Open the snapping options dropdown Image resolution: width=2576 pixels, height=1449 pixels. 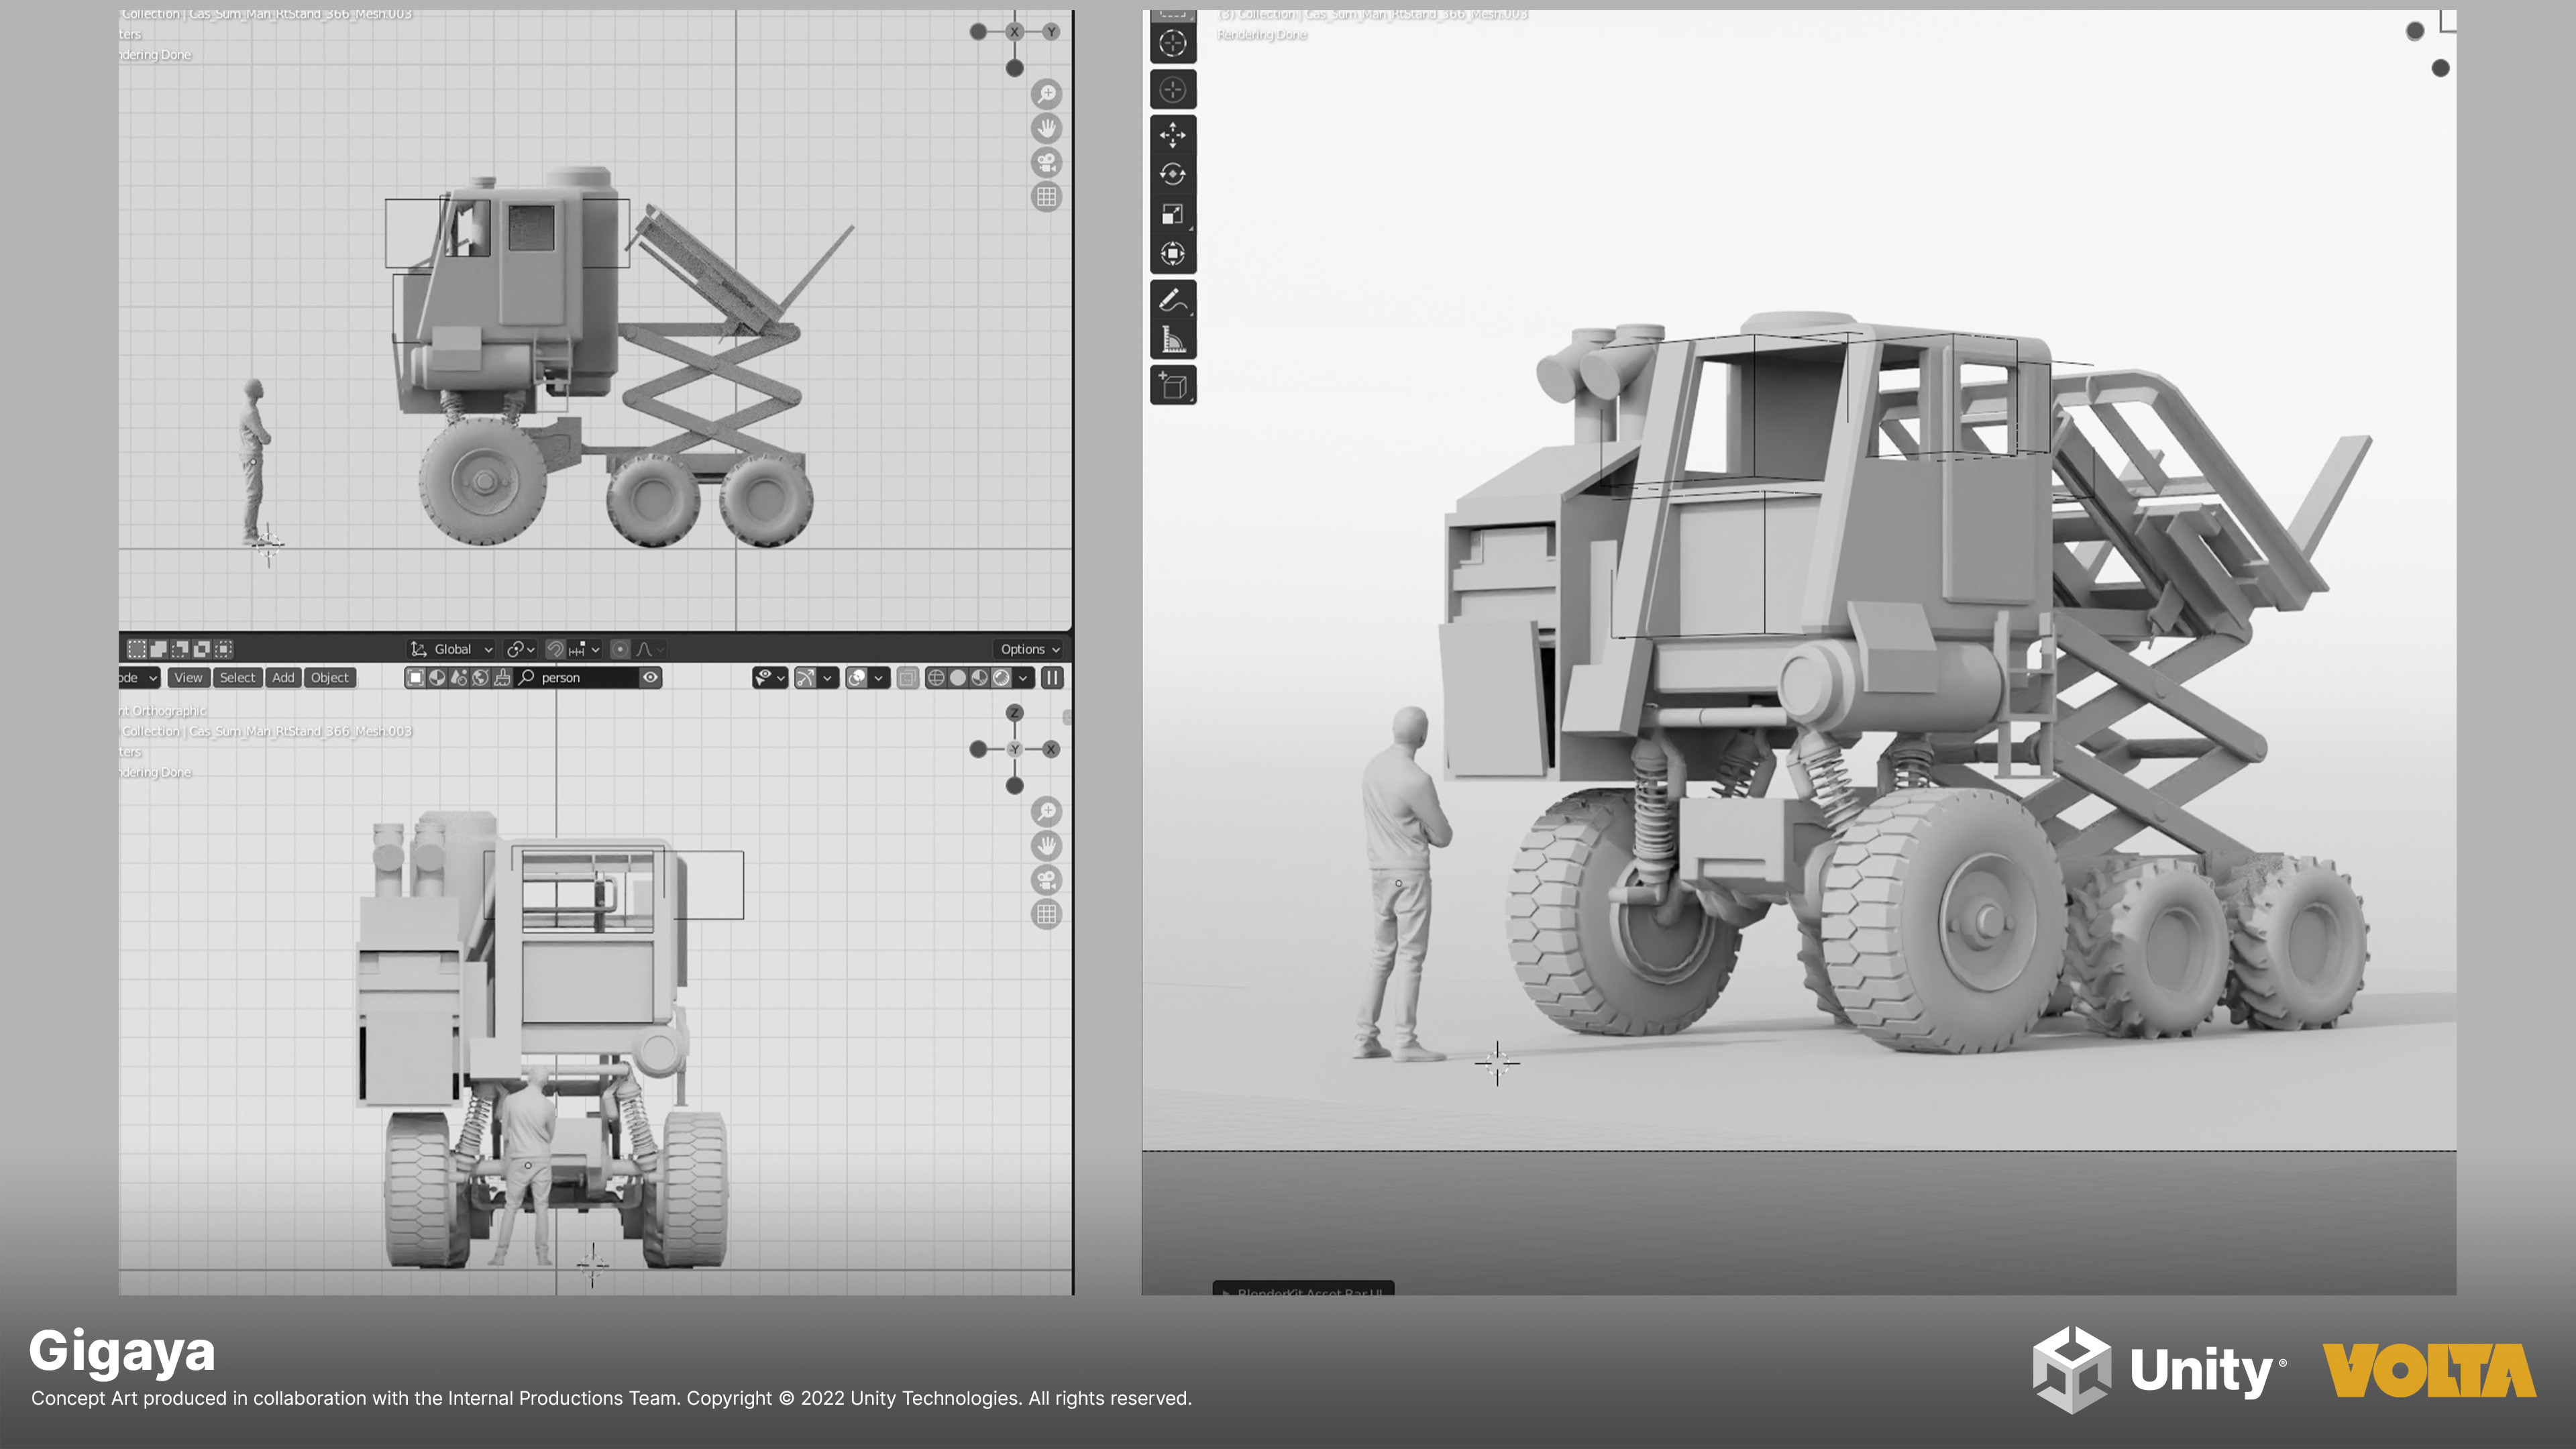585,649
